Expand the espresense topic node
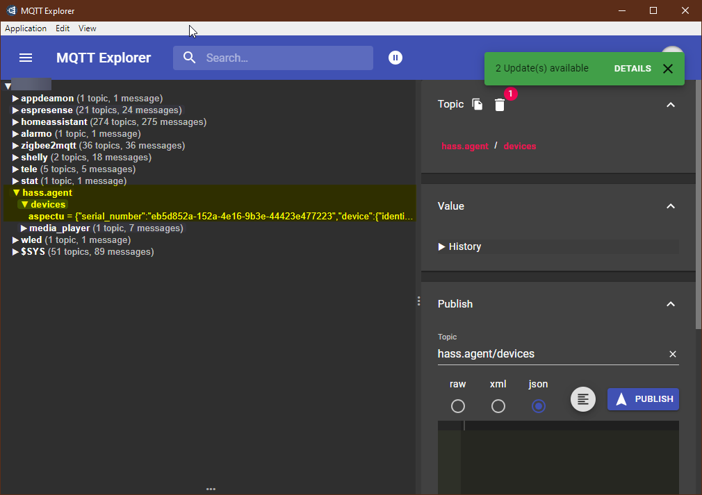Image resolution: width=702 pixels, height=495 pixels. [x=15, y=110]
